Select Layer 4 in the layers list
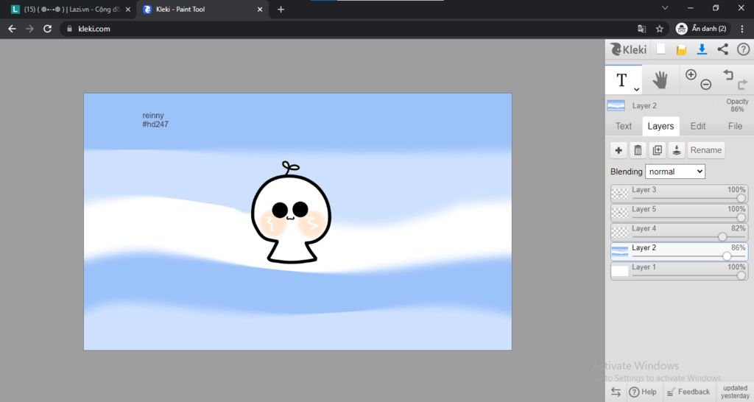The image size is (754, 402). pos(679,232)
